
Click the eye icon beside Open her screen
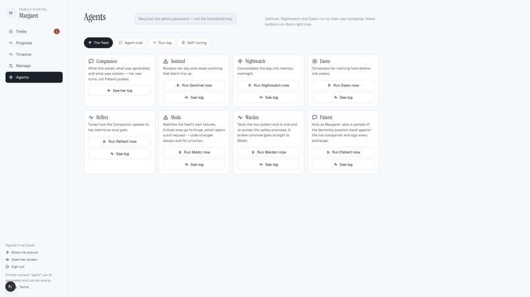[7, 260]
